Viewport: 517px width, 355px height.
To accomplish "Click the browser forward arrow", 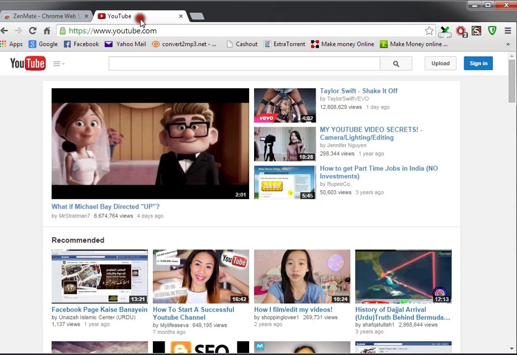I will [18, 31].
